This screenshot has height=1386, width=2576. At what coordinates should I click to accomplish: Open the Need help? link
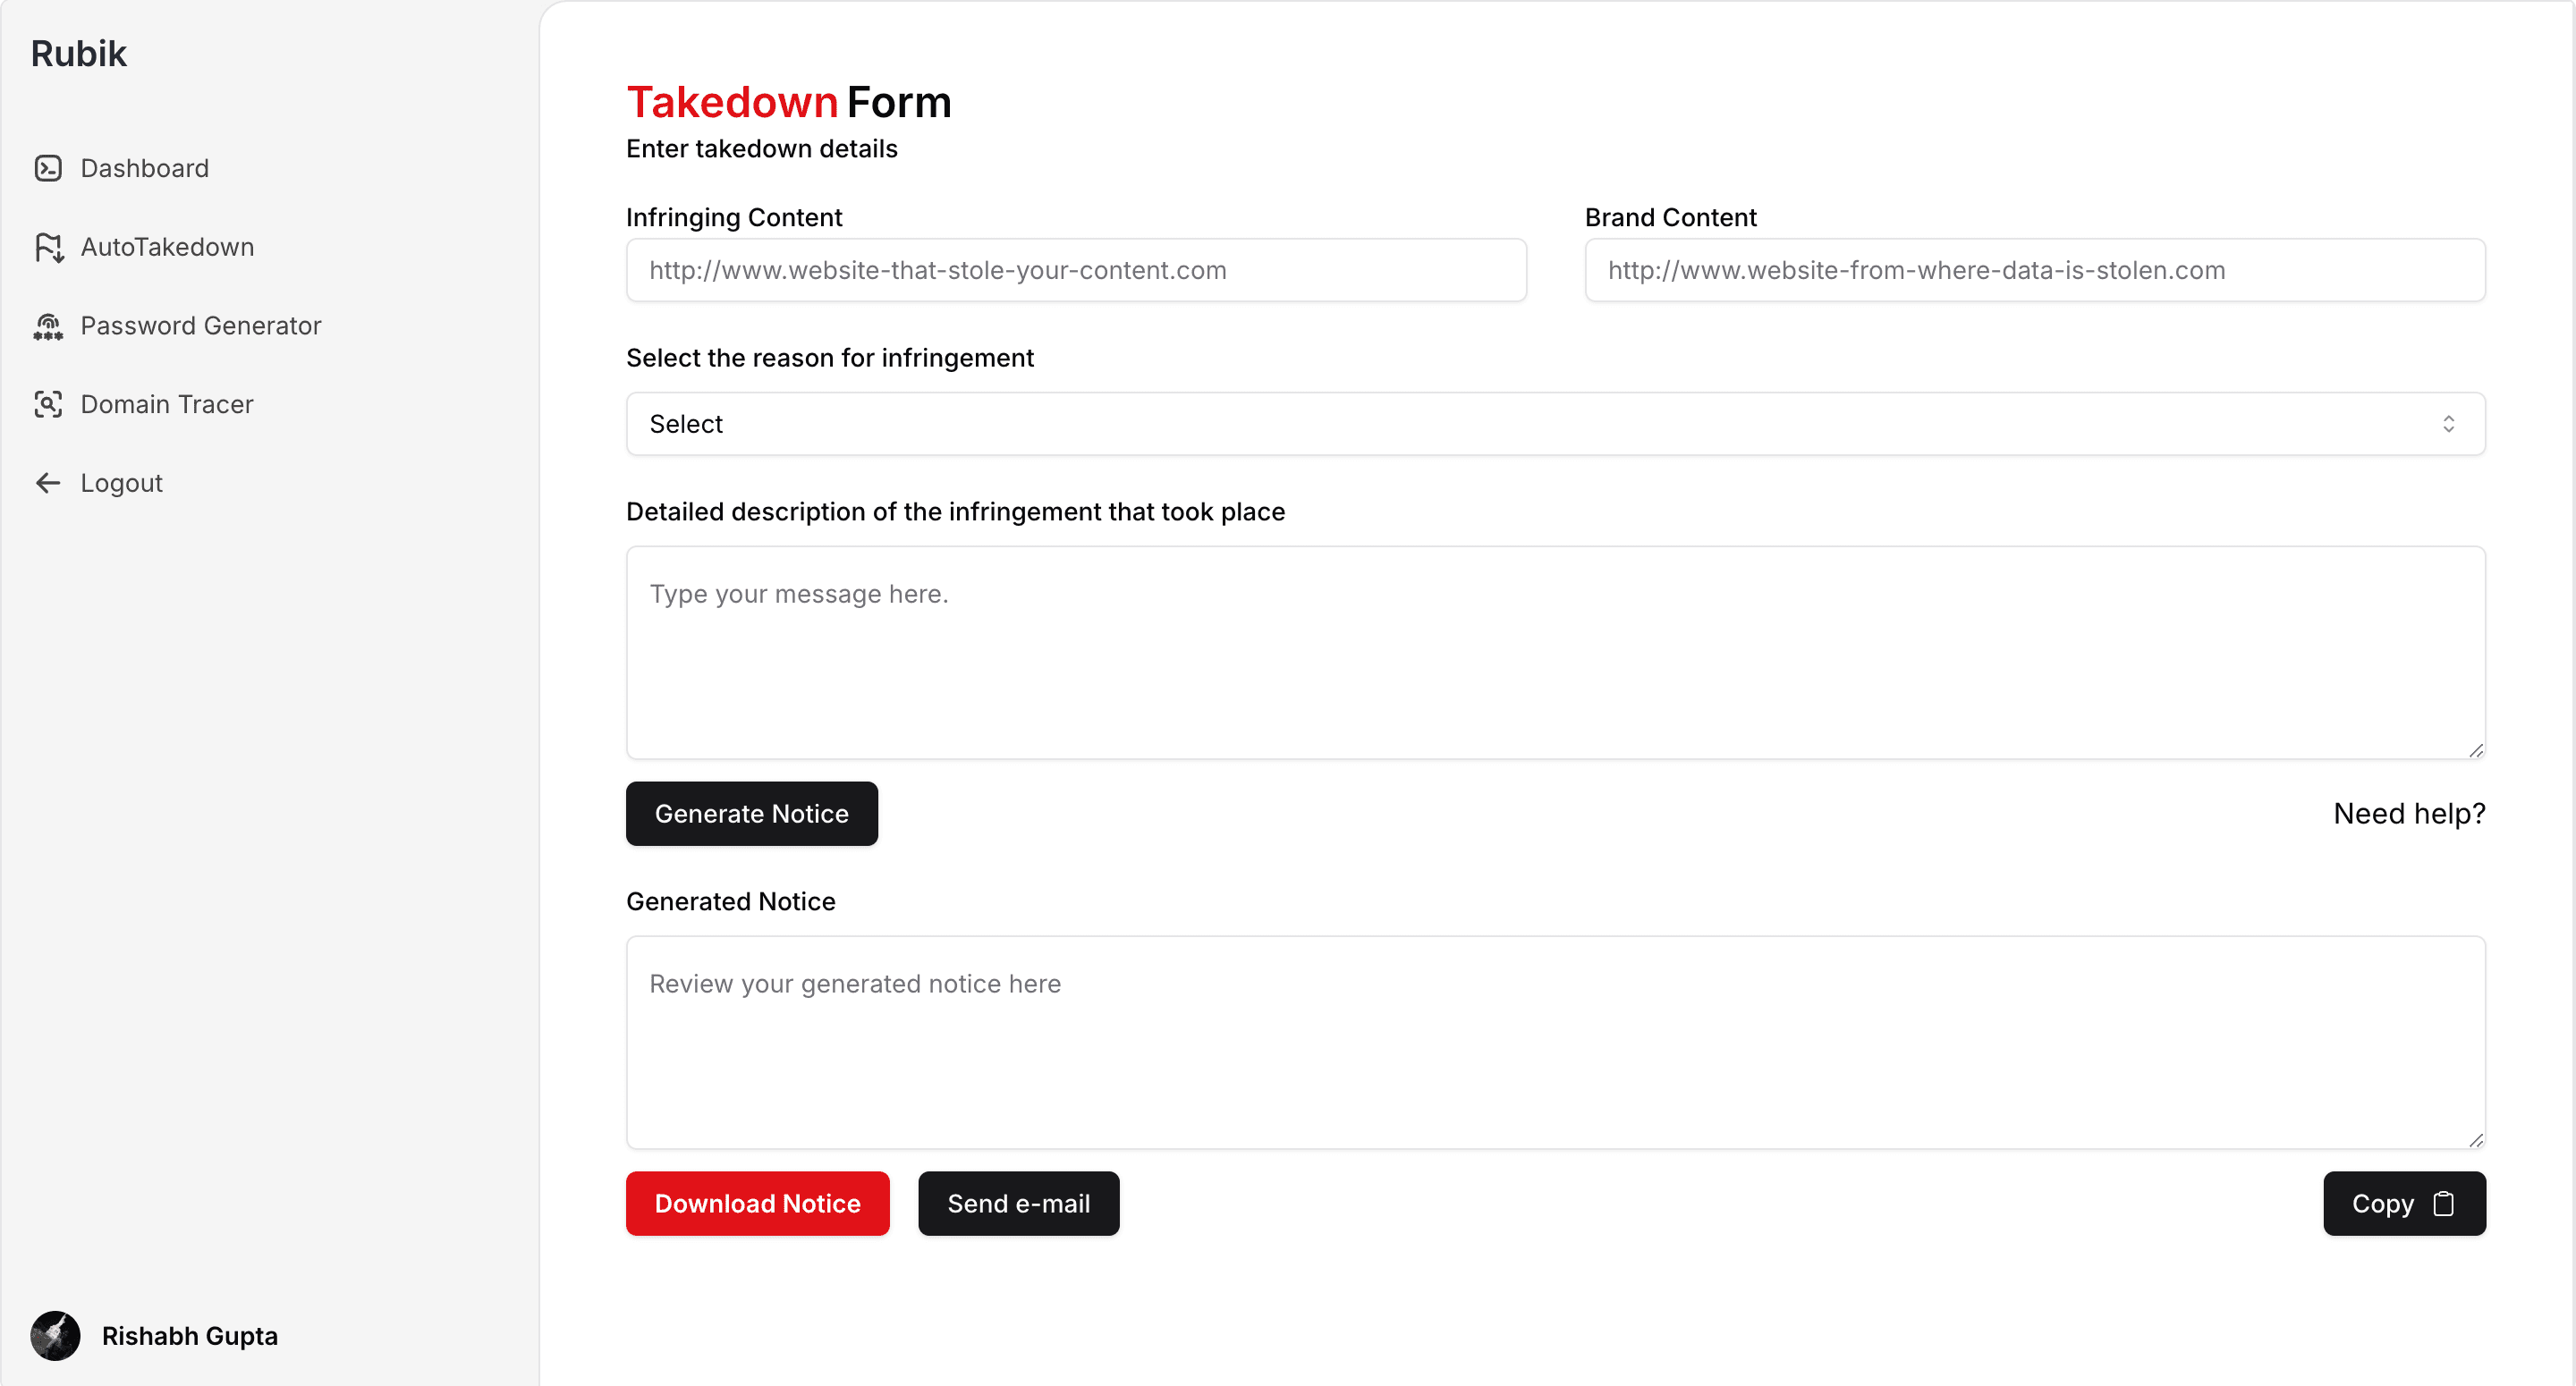click(x=2409, y=813)
